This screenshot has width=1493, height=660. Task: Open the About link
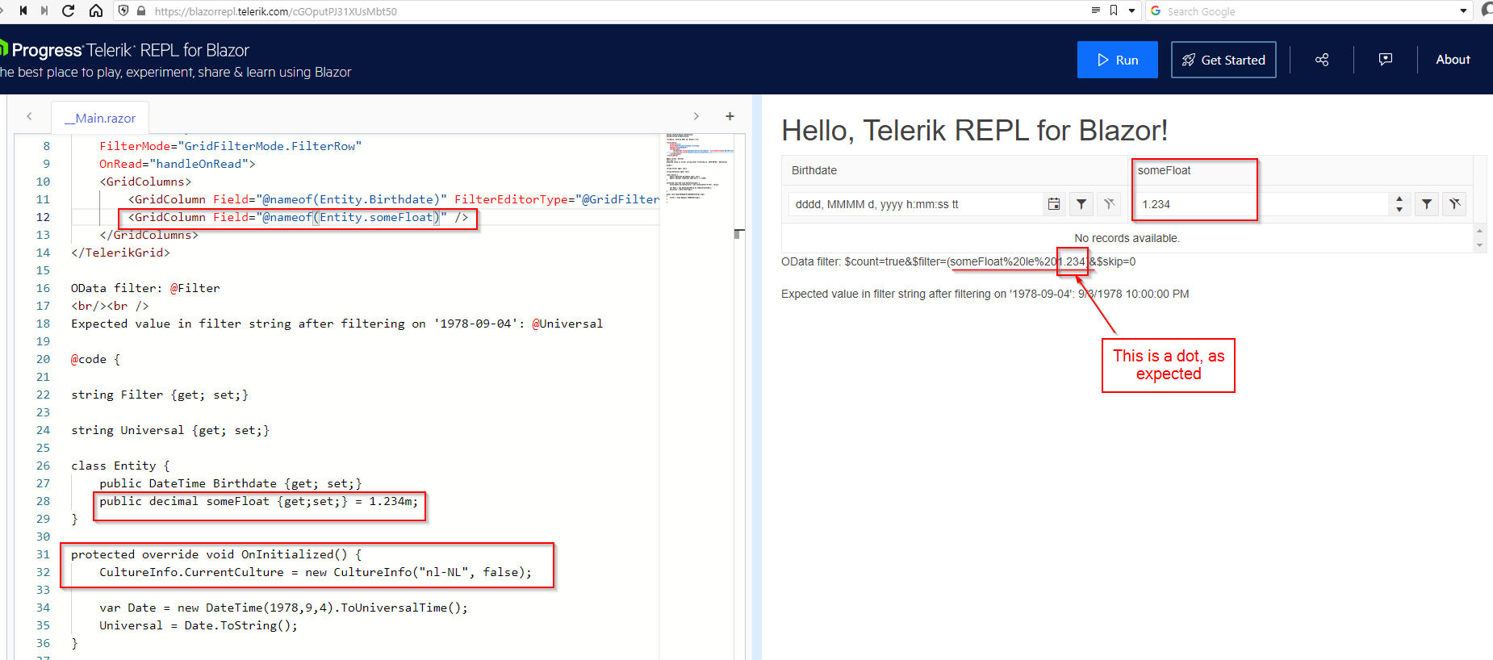(1453, 60)
